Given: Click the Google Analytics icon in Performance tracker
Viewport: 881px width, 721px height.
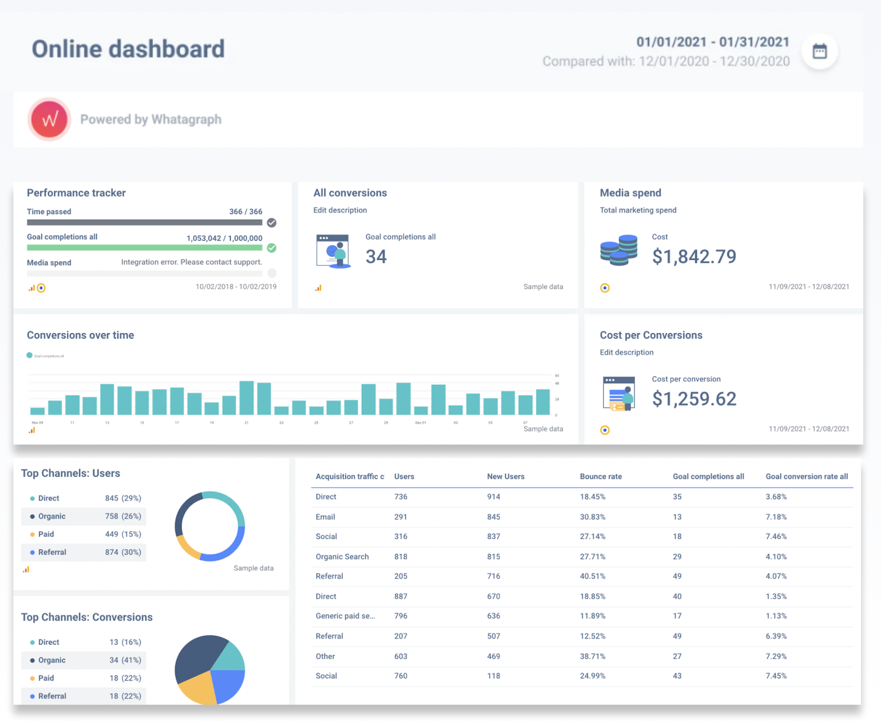Looking at the screenshot, I should pos(32,288).
